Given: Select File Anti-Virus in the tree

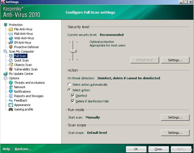Looking at the screenshot, I should [x=23, y=29].
